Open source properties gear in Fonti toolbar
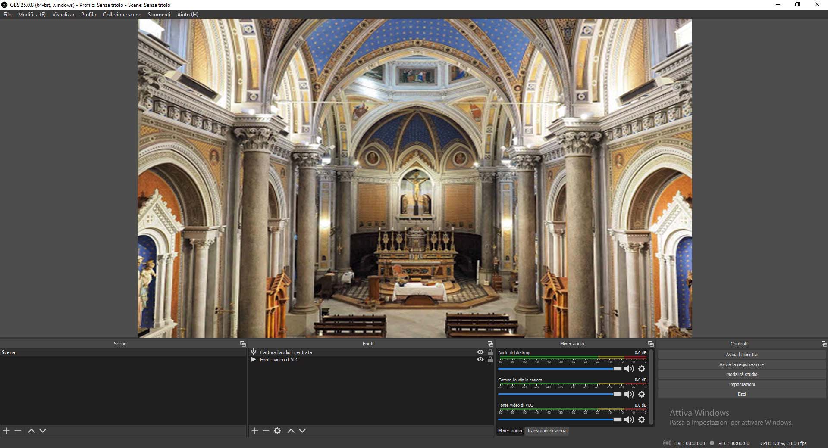The height and width of the screenshot is (448, 828). pyautogui.click(x=277, y=431)
